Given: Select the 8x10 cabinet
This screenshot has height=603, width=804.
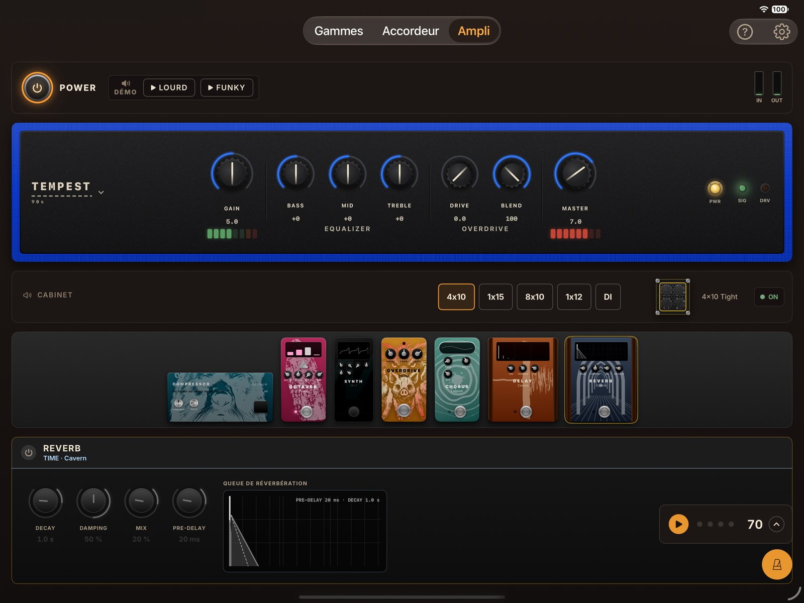Looking at the screenshot, I should tap(535, 297).
